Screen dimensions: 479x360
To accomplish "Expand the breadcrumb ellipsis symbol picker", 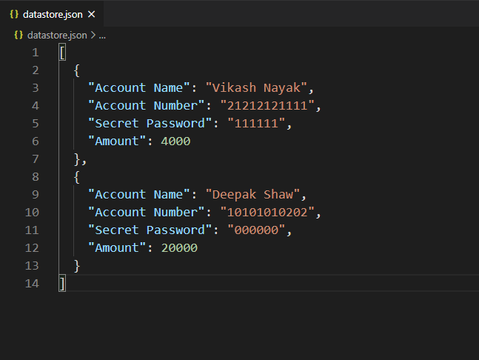I will click(x=103, y=35).
